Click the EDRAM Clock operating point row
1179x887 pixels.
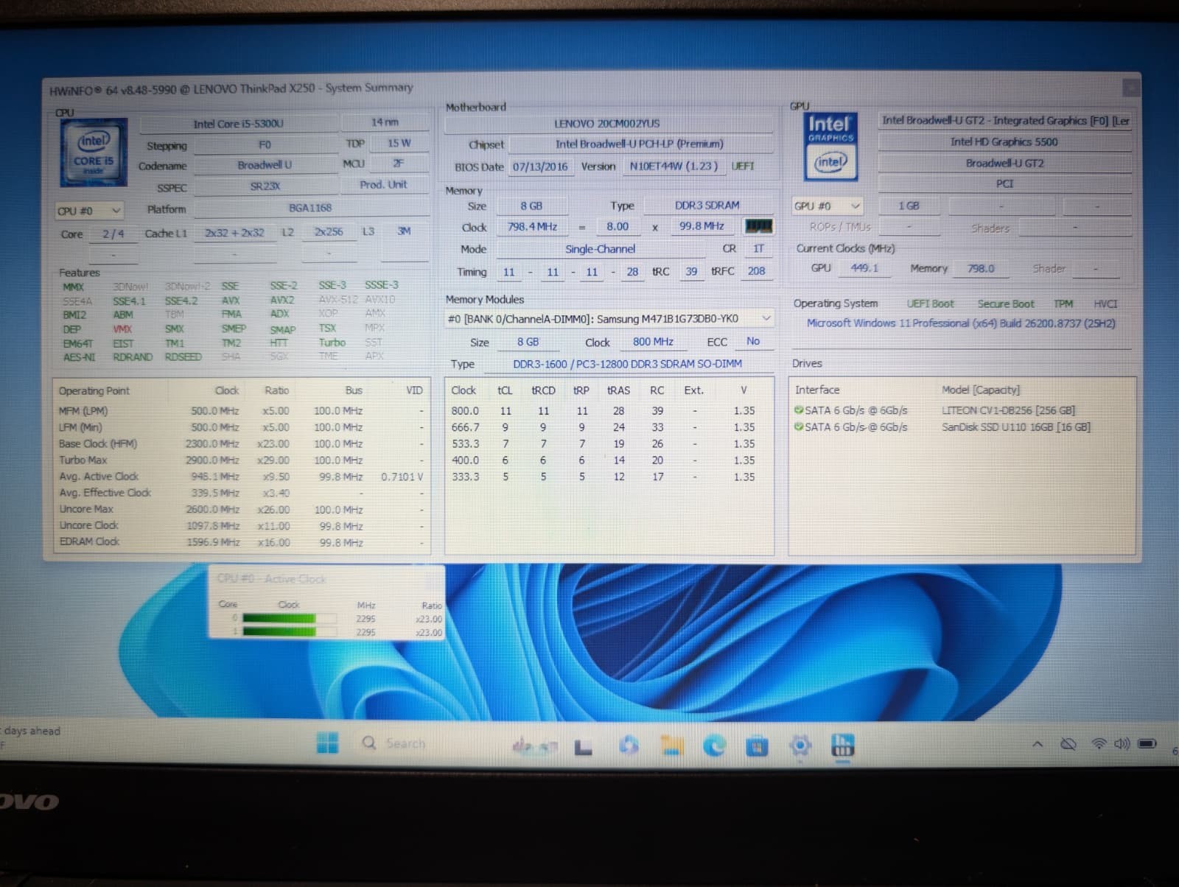pyautogui.click(x=242, y=542)
